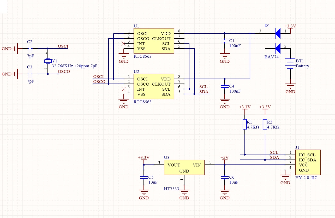Screen dimensions: 335x218
Task: Click the +3.3V power port above R1
Action: pyautogui.click(x=245, y=107)
